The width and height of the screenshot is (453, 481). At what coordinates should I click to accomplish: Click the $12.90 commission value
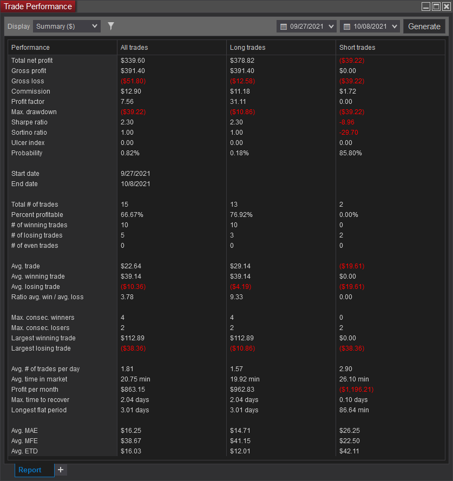(x=131, y=91)
